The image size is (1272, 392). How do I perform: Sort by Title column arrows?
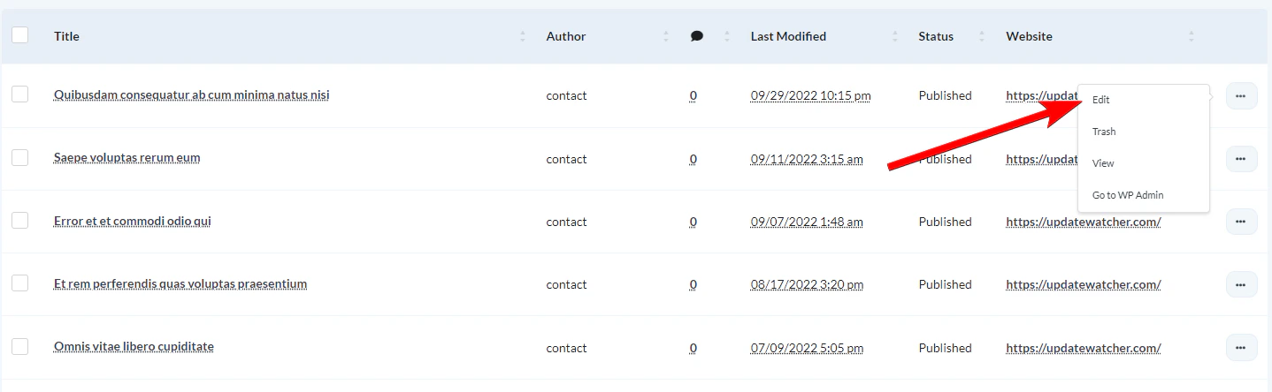pyautogui.click(x=523, y=36)
